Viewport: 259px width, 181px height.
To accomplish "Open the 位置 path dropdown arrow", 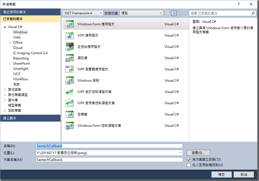I will pos(180,153).
